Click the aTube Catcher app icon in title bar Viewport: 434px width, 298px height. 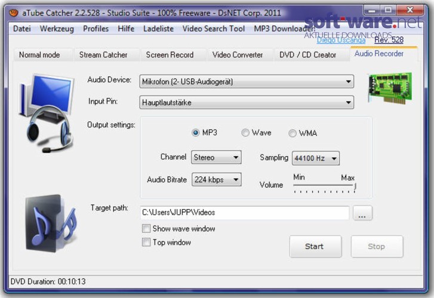pyautogui.click(x=14, y=13)
